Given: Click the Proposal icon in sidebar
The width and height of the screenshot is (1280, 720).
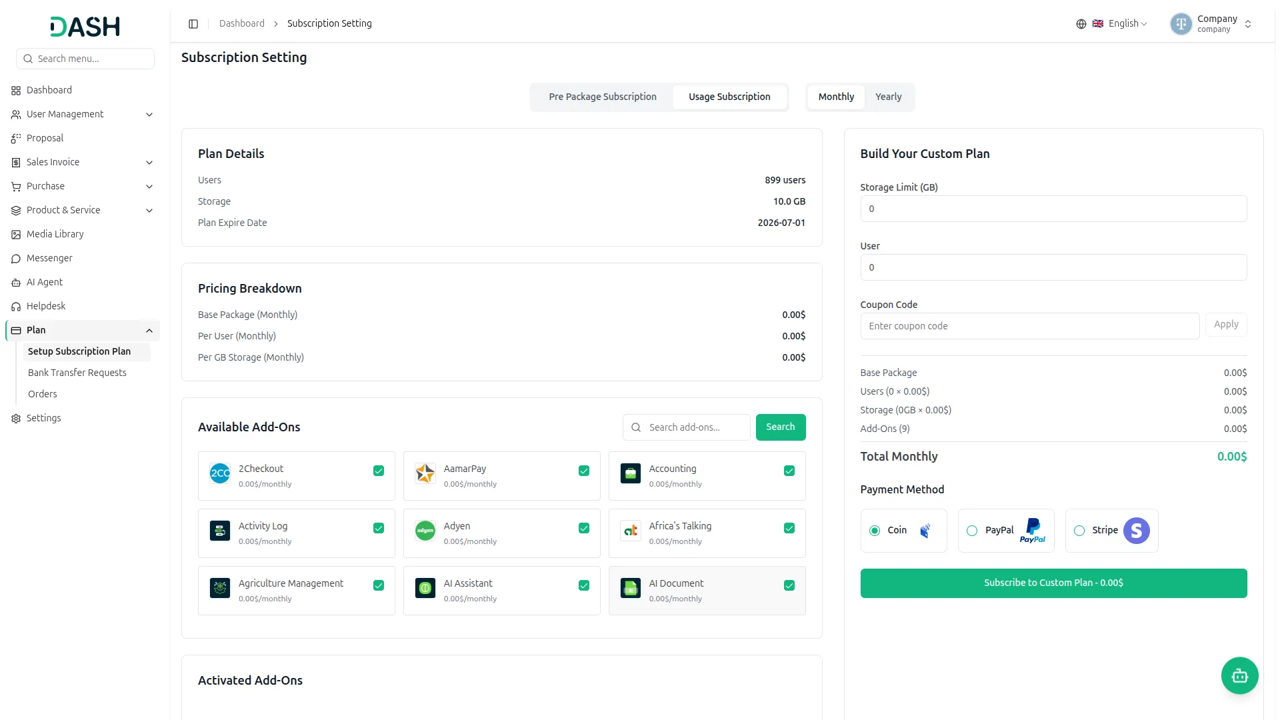Looking at the screenshot, I should click(x=16, y=139).
